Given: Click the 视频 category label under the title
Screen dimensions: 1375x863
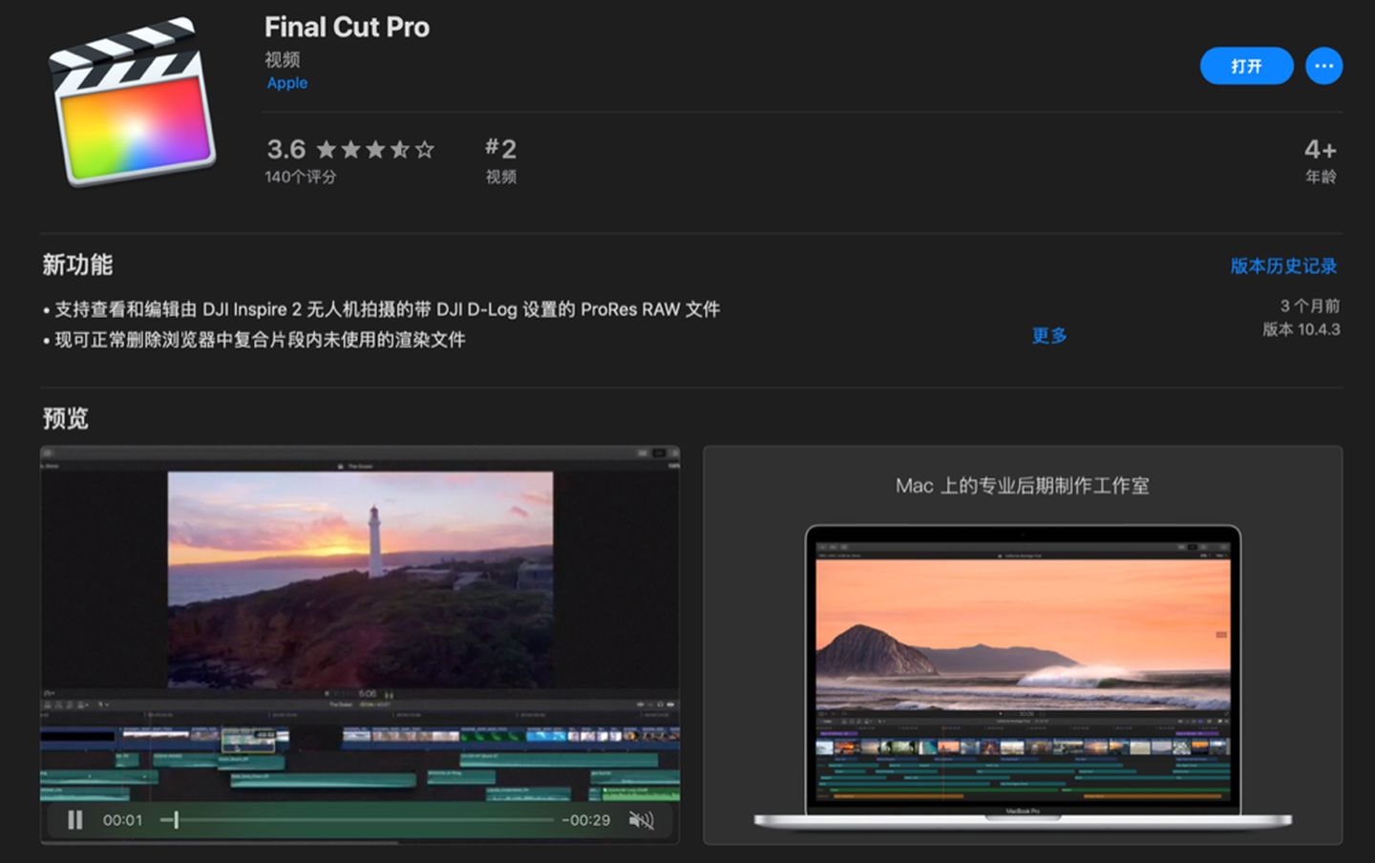Looking at the screenshot, I should pos(283,60).
